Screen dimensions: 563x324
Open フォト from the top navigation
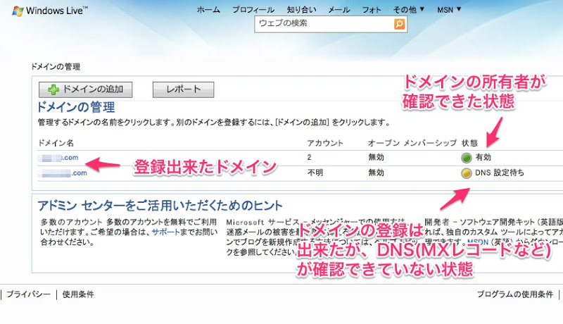tap(372, 10)
